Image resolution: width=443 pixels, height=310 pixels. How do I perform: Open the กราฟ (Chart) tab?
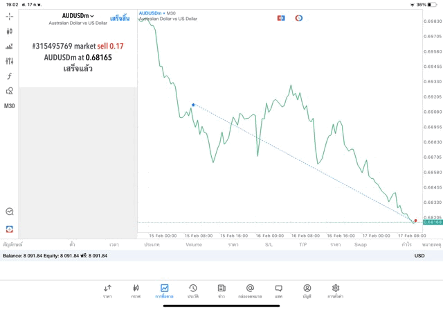tap(136, 291)
